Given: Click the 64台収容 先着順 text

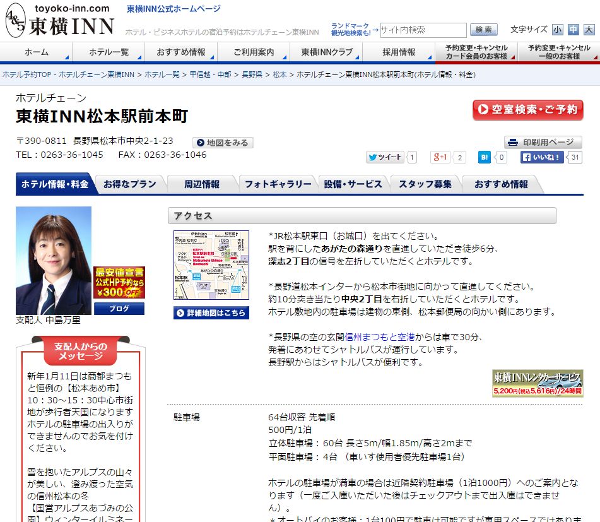Looking at the screenshot, I should tap(302, 417).
